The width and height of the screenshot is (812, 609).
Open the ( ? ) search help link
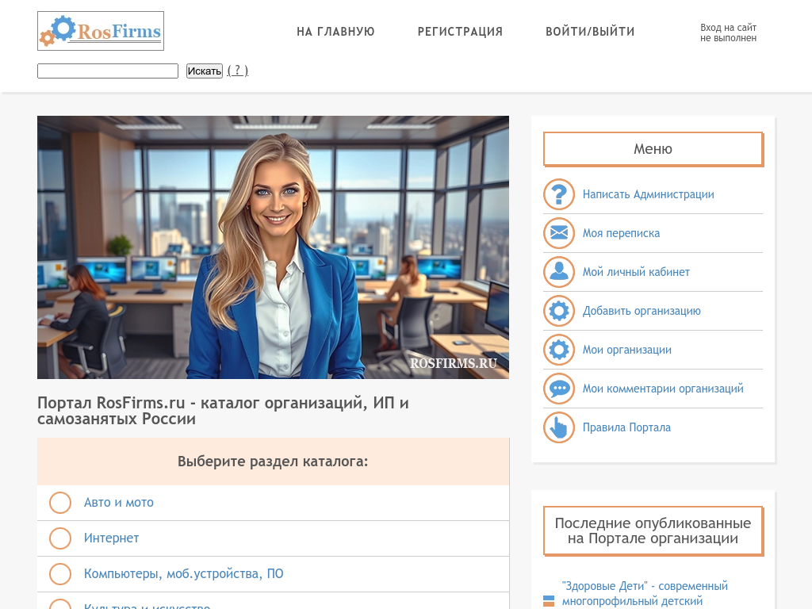tap(238, 71)
